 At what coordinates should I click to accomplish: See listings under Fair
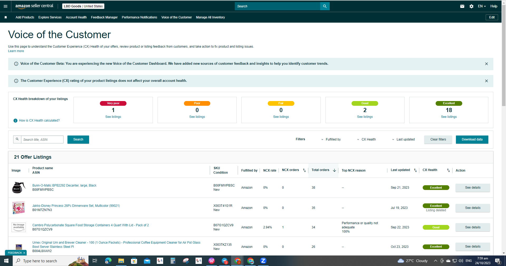(x=281, y=117)
